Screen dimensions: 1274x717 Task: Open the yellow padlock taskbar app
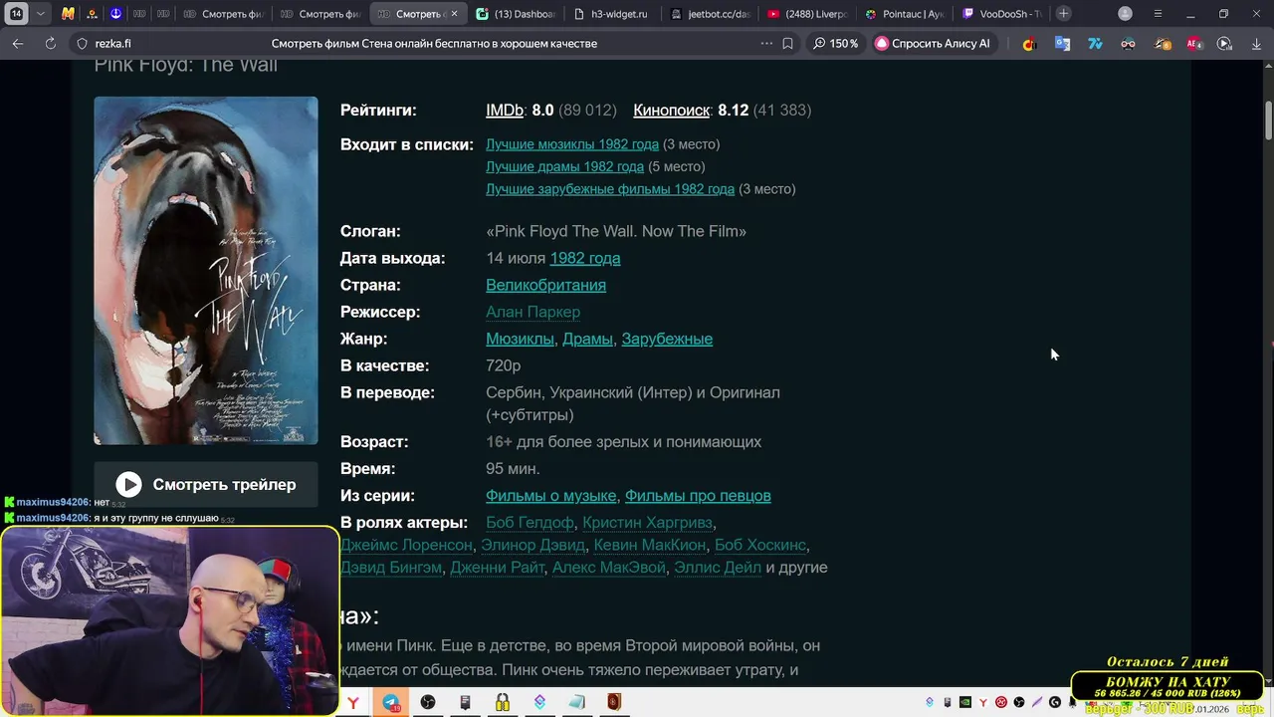pos(503,702)
